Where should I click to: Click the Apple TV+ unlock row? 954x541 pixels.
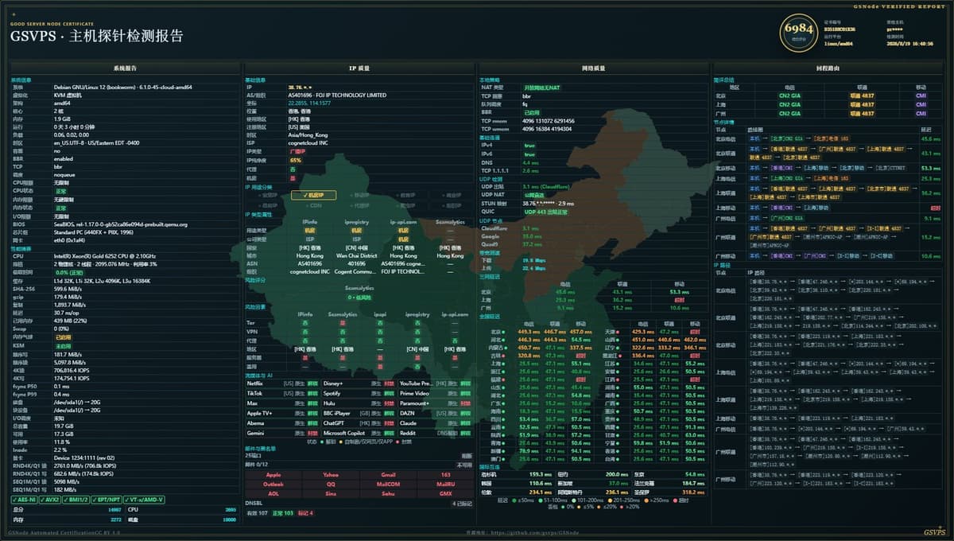pos(282,414)
